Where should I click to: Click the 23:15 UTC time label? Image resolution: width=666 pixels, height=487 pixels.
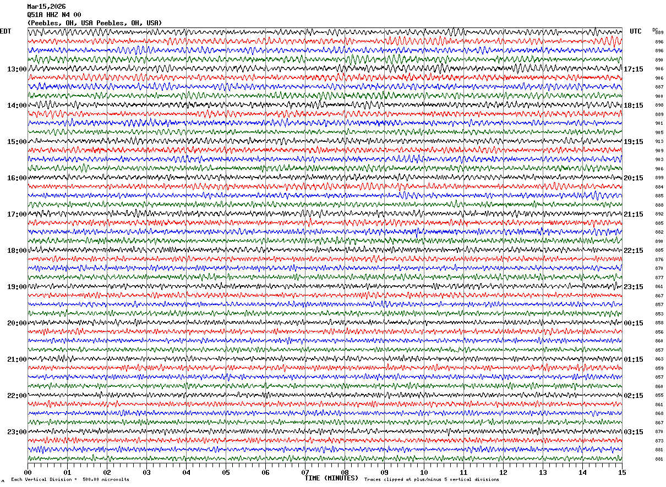[634, 287]
